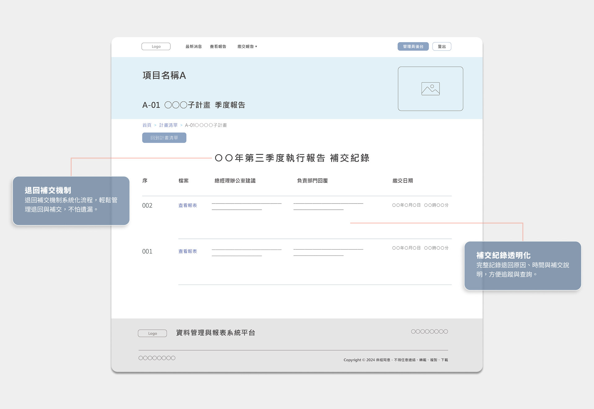Viewport: 594px width, 409px height.
Task: Open 計畫清單 breadcrumb link
Action: click(168, 125)
